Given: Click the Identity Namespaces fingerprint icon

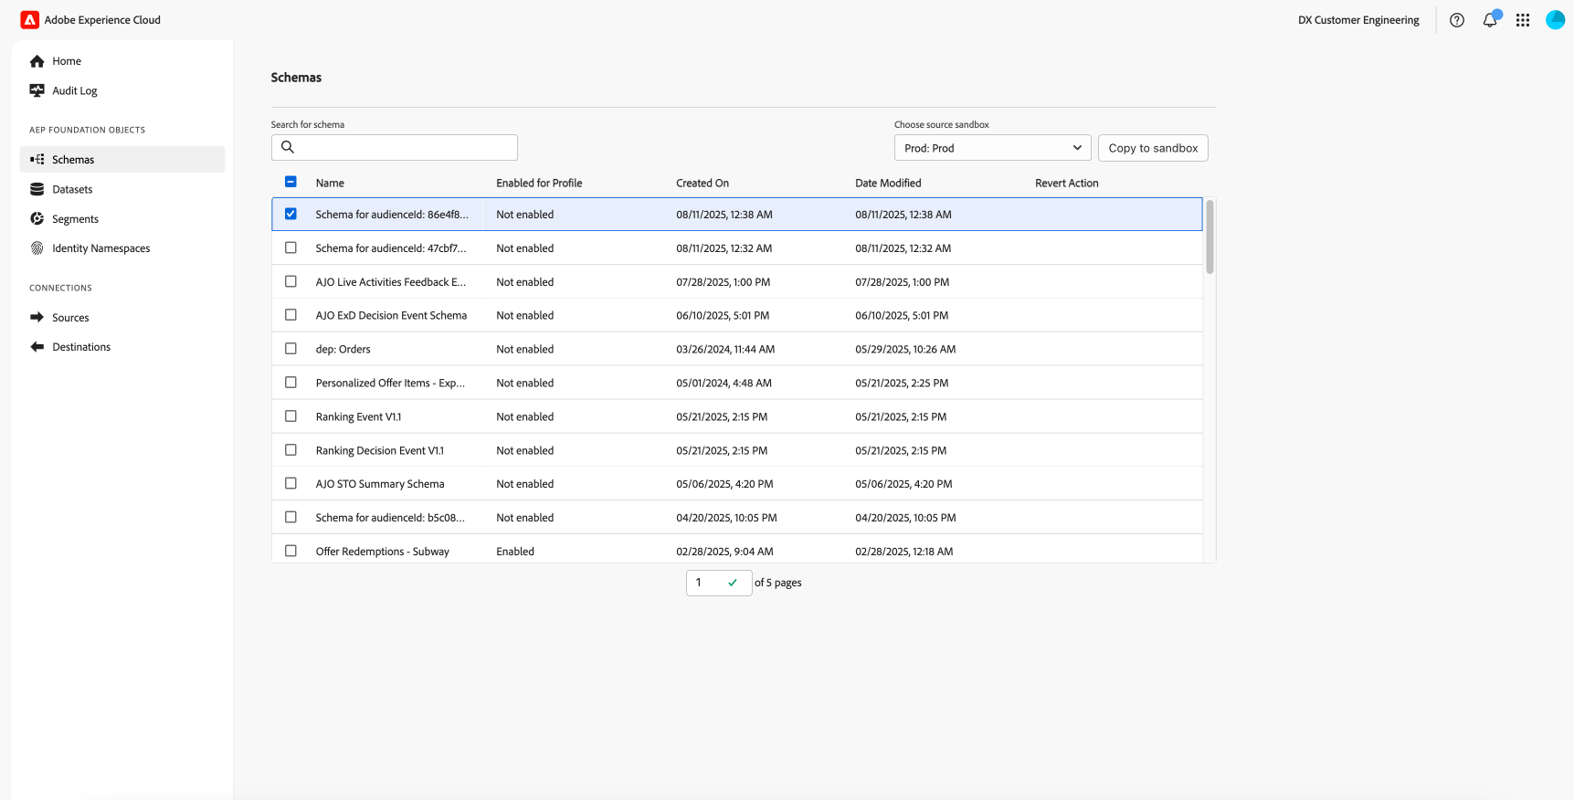Looking at the screenshot, I should click(37, 248).
